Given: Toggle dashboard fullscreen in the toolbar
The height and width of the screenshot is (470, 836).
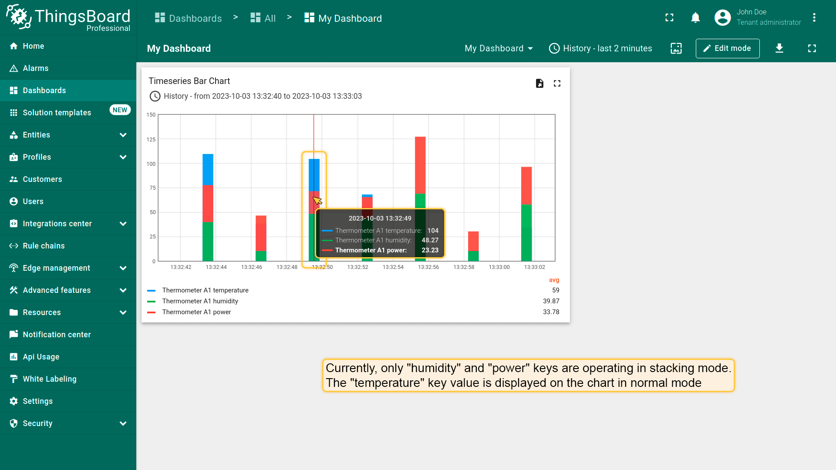Looking at the screenshot, I should tap(812, 48).
